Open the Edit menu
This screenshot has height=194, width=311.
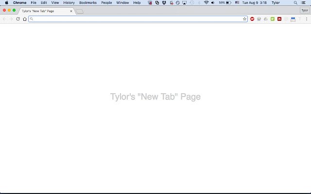(x=44, y=3)
